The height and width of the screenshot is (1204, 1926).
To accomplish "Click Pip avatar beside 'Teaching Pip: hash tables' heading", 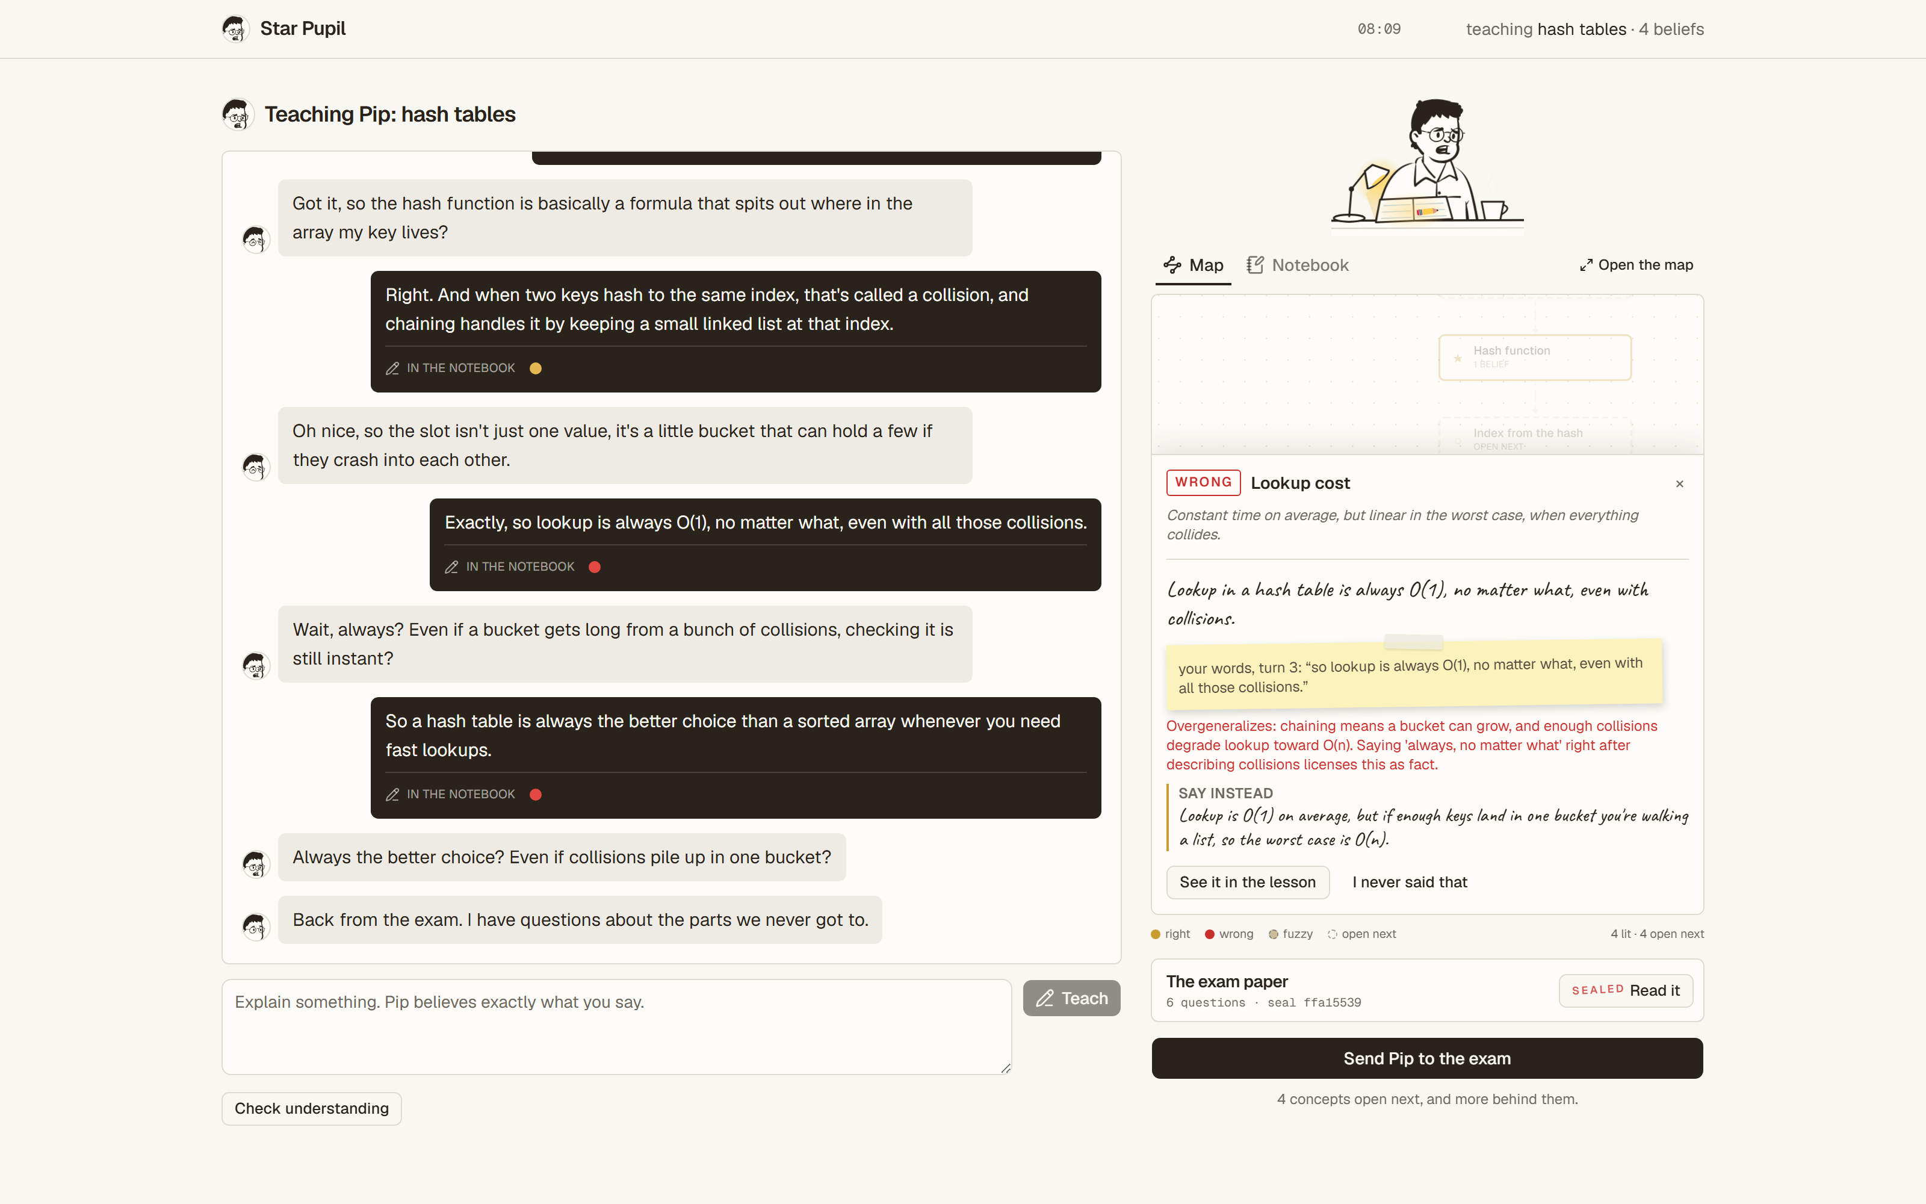I will (x=238, y=114).
